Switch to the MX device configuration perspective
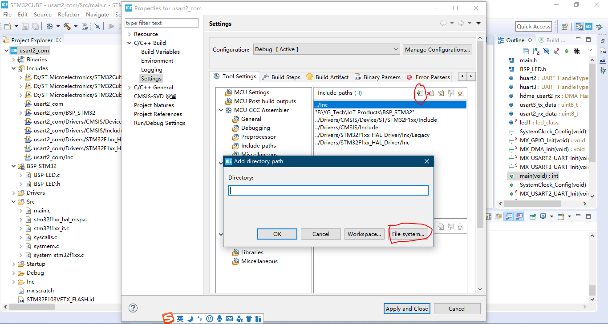 (589, 27)
